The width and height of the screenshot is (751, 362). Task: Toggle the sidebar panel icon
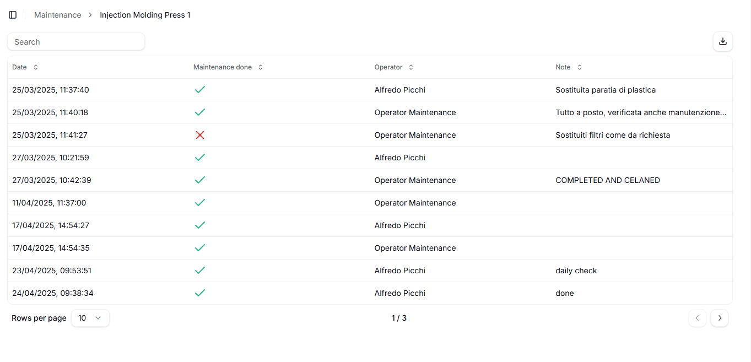[x=13, y=15]
